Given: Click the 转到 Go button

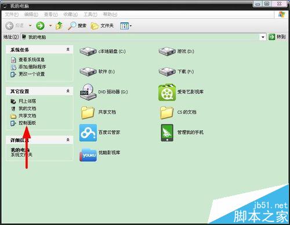Looking at the screenshot, I should click(277, 37).
